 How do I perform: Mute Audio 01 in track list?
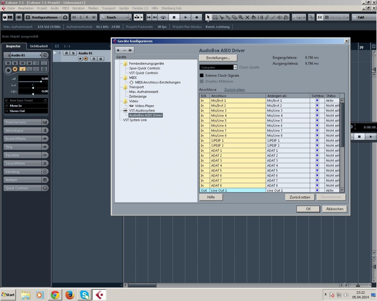(67, 53)
